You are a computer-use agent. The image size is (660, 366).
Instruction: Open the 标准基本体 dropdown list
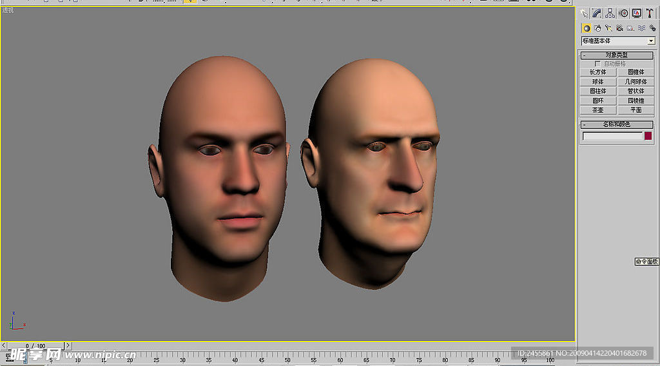coord(651,41)
